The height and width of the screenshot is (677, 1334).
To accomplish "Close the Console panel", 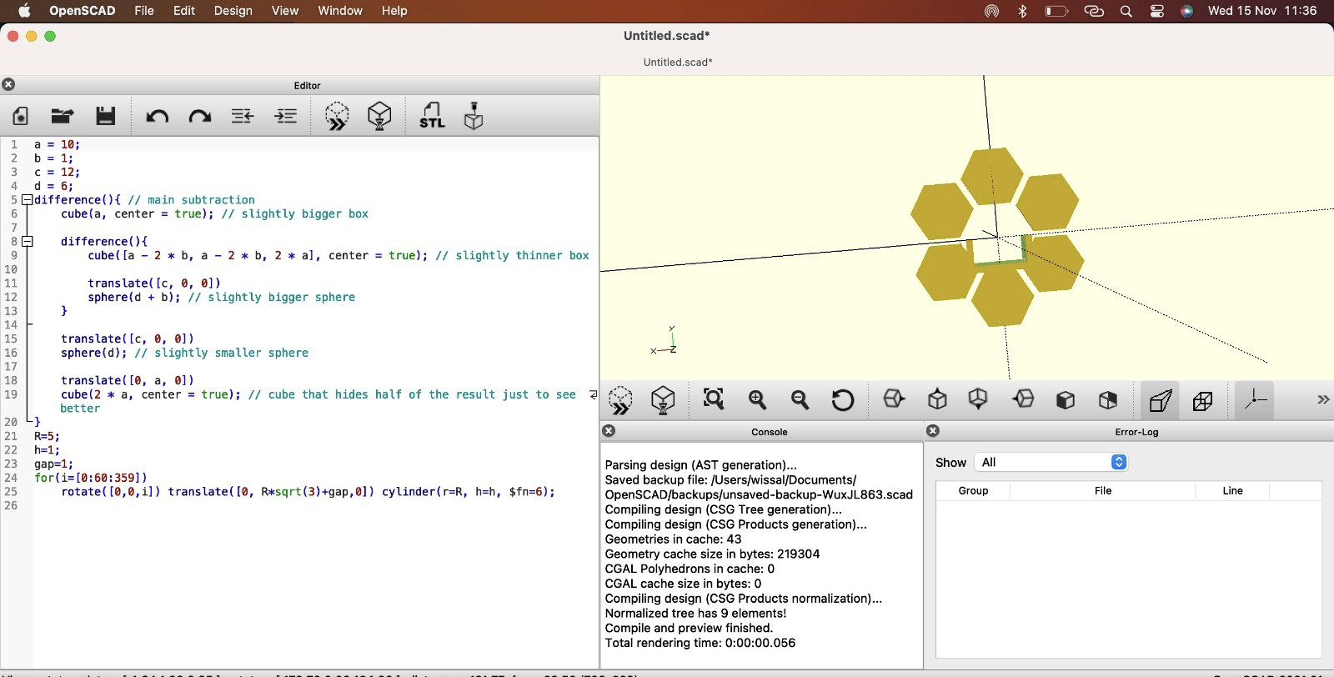I will [x=609, y=431].
